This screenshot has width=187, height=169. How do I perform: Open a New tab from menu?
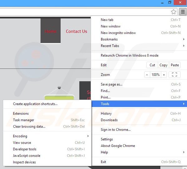pyautogui.click(x=139, y=20)
